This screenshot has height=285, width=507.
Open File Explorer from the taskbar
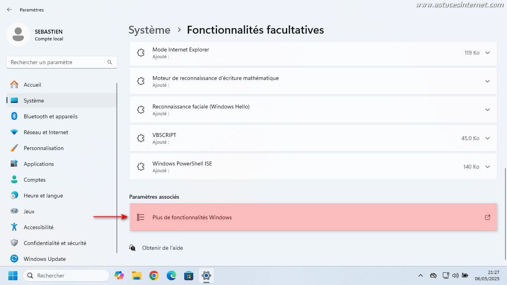137,275
